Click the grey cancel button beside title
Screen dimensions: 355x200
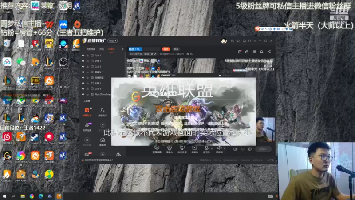176,49
